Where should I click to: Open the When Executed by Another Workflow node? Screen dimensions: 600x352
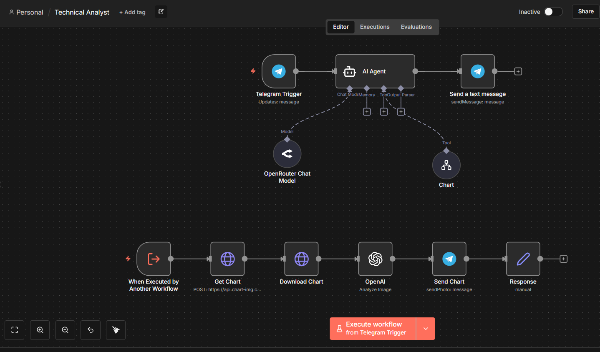tap(154, 259)
